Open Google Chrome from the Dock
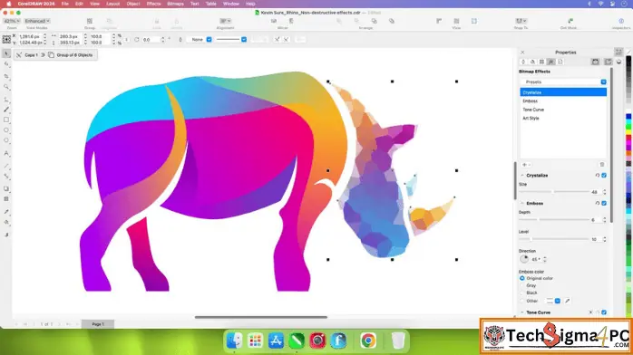The image size is (633, 355). tap(368, 341)
